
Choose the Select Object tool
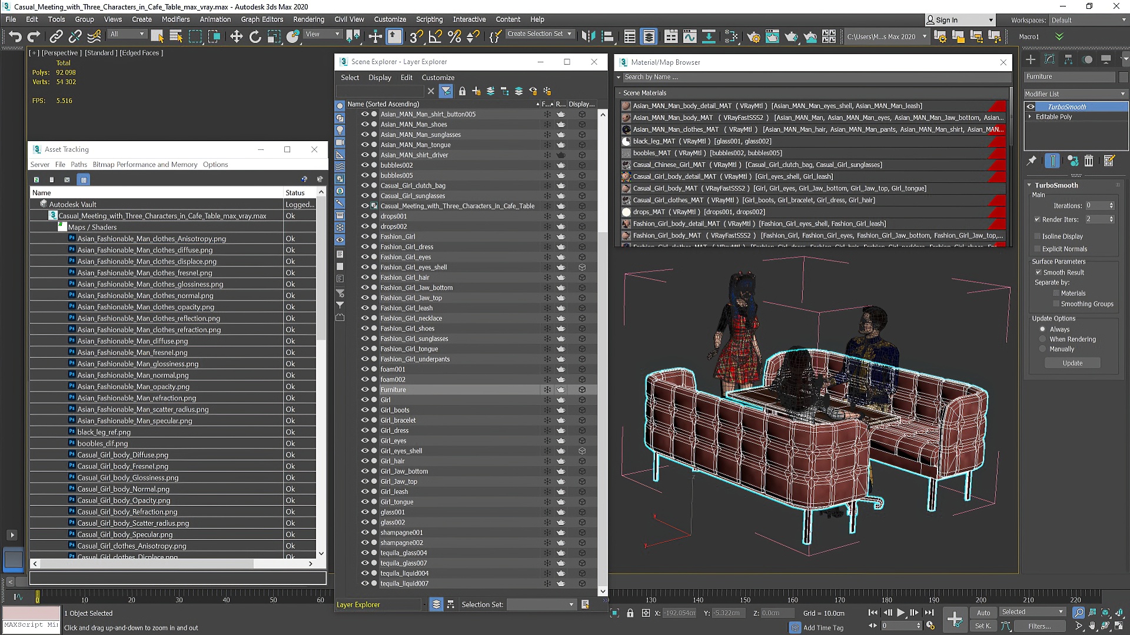[157, 36]
